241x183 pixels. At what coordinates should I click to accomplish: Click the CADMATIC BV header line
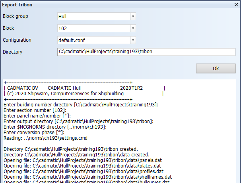pos(84,88)
